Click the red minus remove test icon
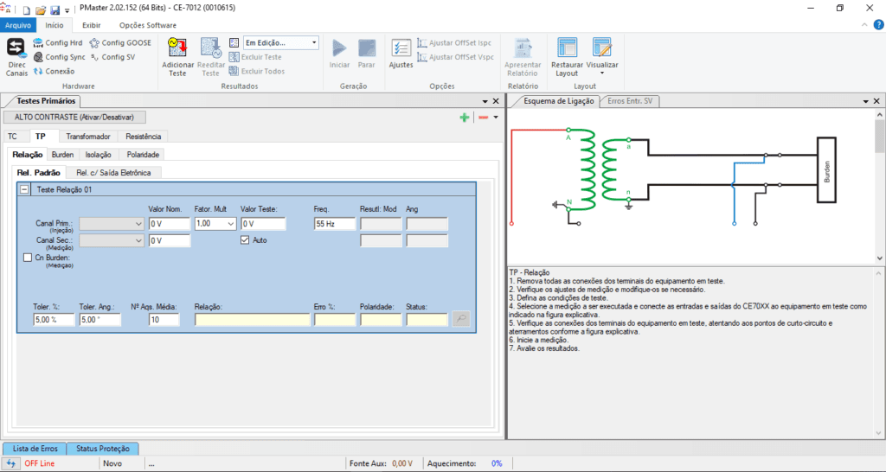The image size is (886, 472). pyautogui.click(x=483, y=118)
